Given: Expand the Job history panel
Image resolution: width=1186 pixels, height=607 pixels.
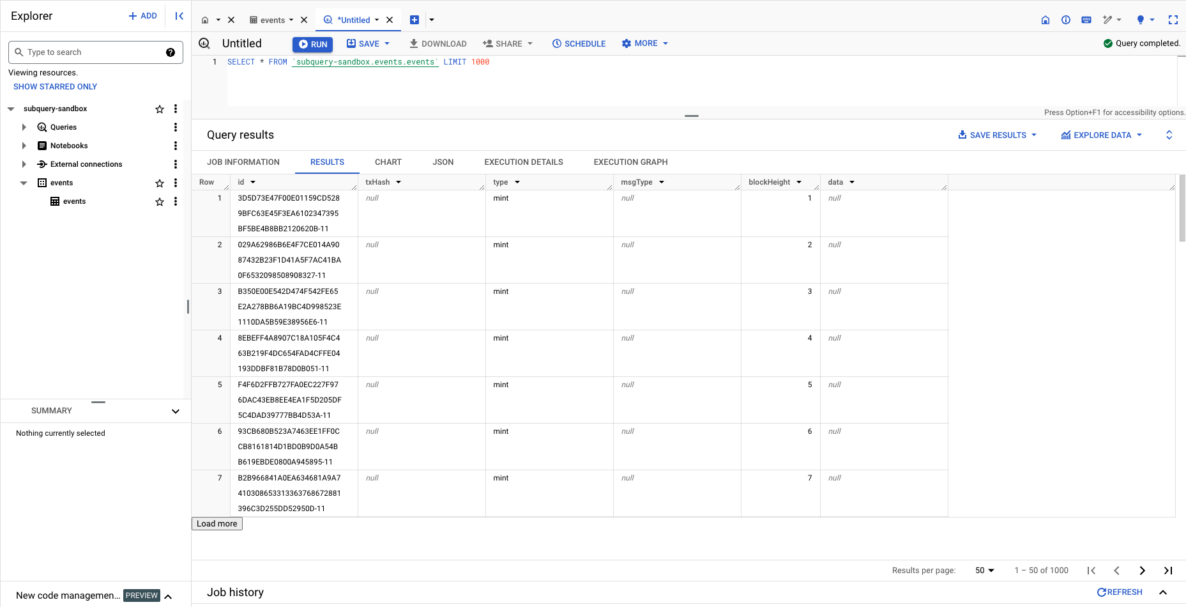Looking at the screenshot, I should click(x=1163, y=592).
